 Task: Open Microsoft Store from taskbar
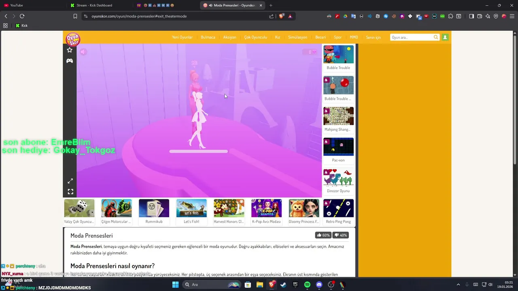coord(248,285)
